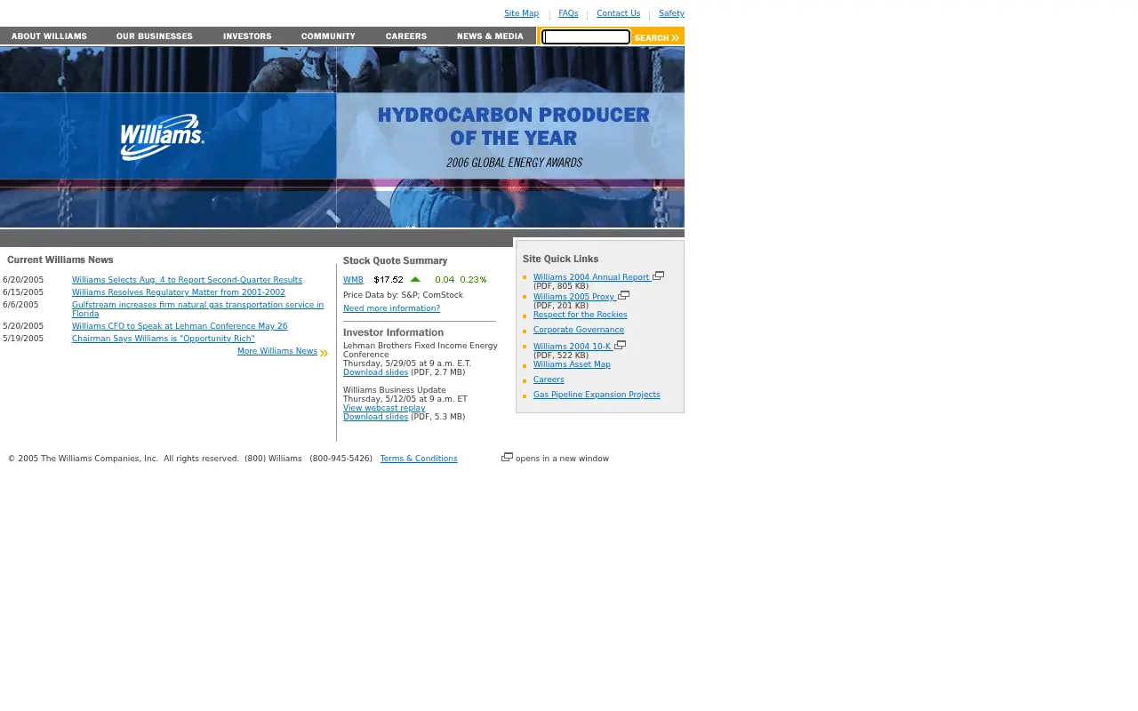Open the Careers menu in the navigation bar
The image size is (1138, 711).
(x=405, y=36)
